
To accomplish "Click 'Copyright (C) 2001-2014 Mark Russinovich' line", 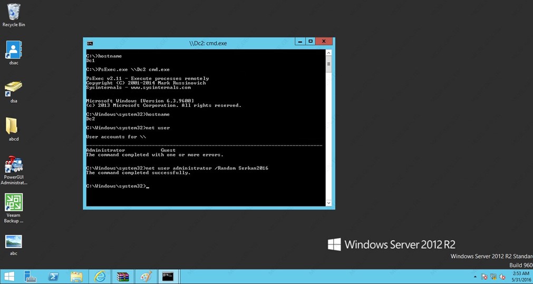I will pos(146,83).
